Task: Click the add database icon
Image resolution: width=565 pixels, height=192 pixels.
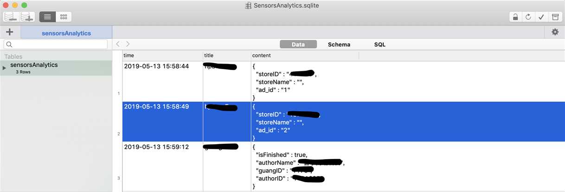Action: [x=27, y=17]
